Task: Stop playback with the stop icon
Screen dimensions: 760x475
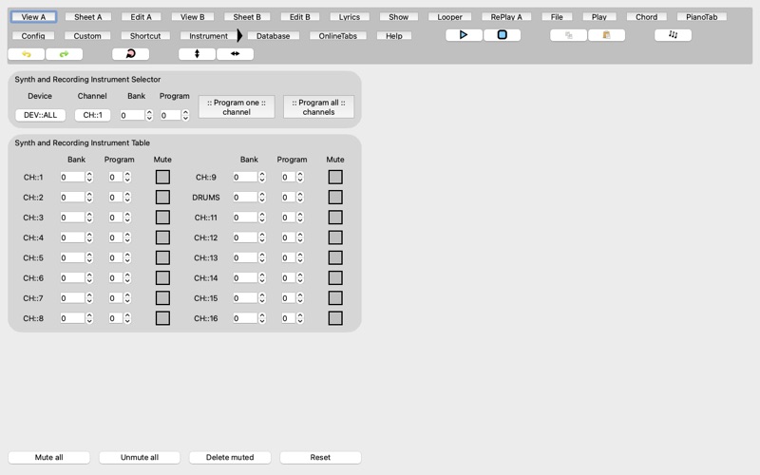Action: tap(503, 35)
